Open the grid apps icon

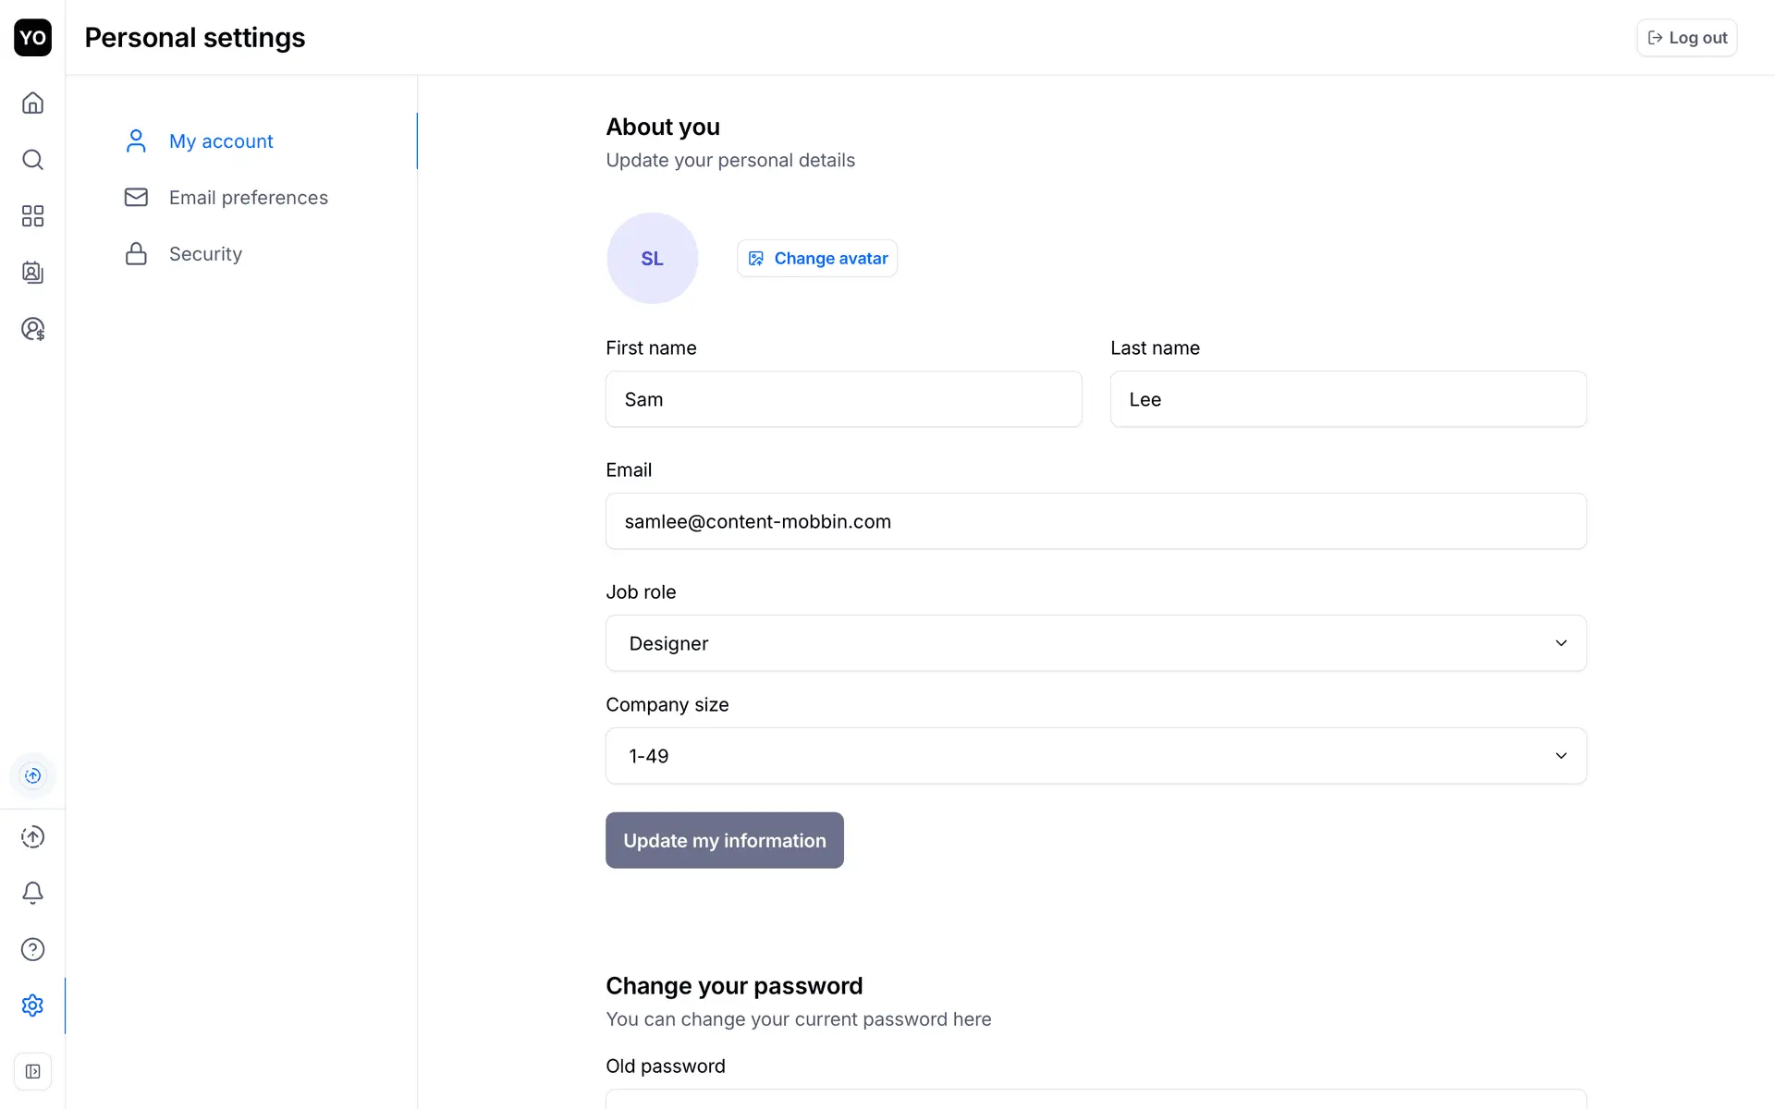tap(32, 216)
